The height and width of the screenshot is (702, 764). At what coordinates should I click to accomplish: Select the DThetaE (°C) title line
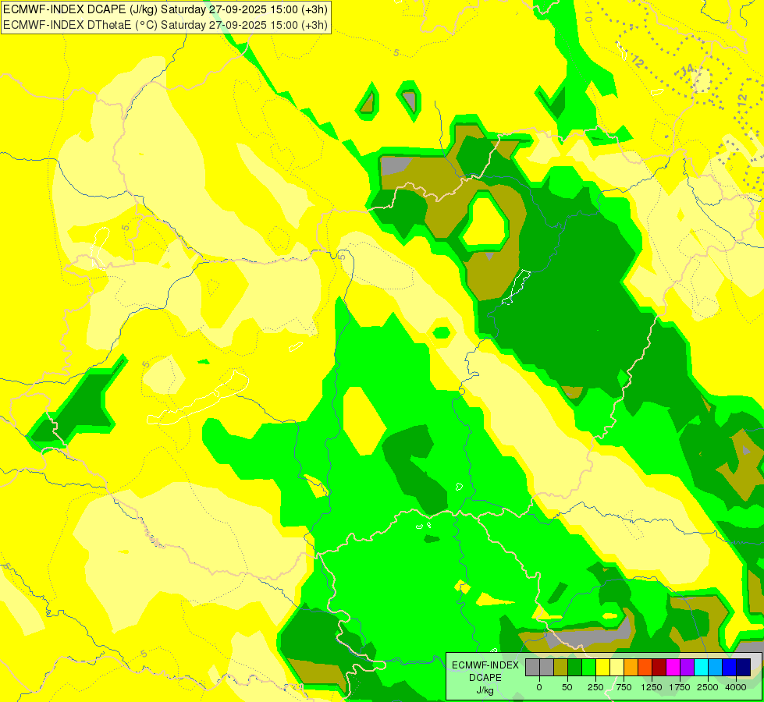[165, 25]
